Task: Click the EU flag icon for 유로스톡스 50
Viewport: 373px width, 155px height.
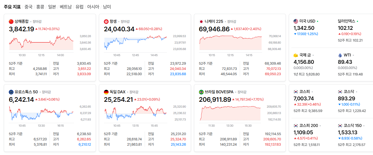Action: coord(11,92)
